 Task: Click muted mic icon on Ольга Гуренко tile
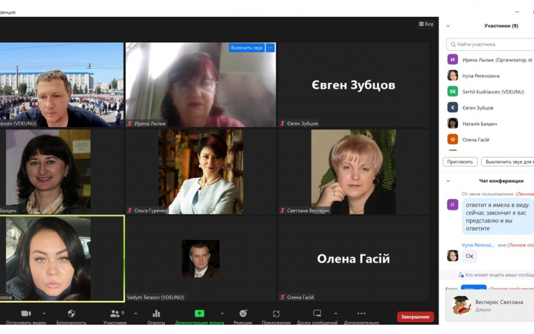(x=129, y=210)
